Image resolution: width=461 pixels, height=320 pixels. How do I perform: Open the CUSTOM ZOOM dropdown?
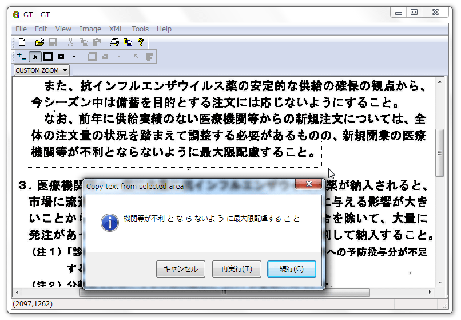point(41,70)
